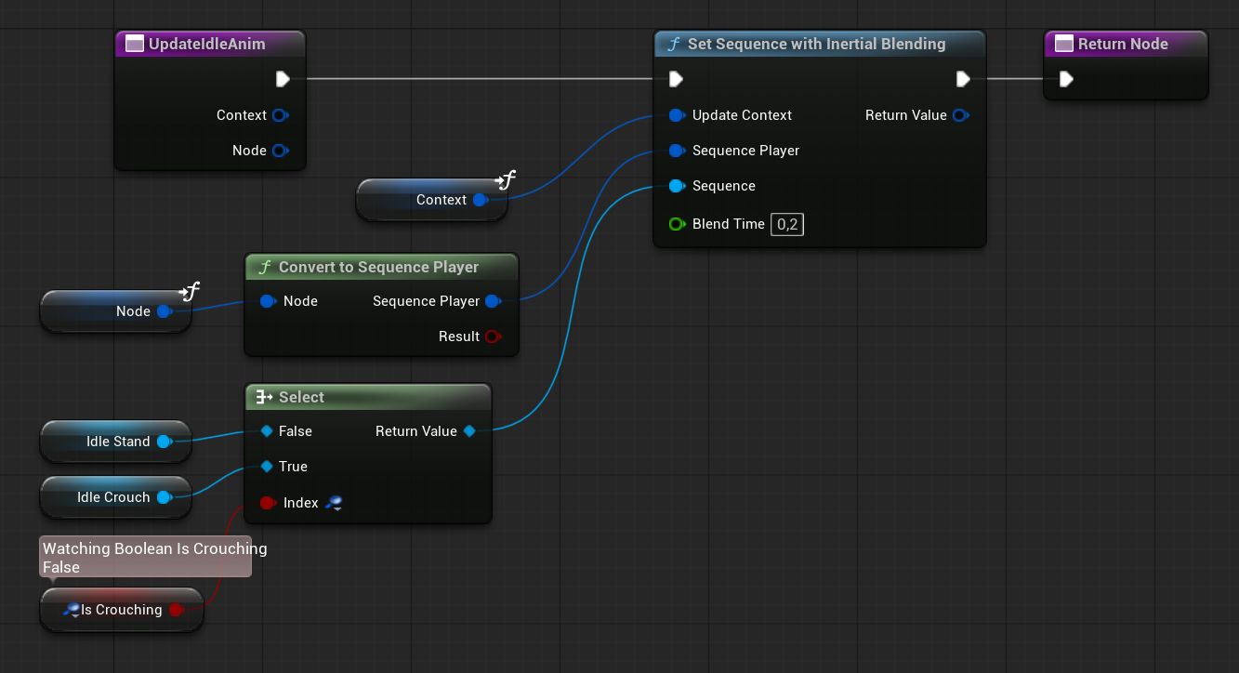This screenshot has height=673, width=1239.
Task: Click the UpdateIdleAnim execution output pin
Action: click(283, 79)
